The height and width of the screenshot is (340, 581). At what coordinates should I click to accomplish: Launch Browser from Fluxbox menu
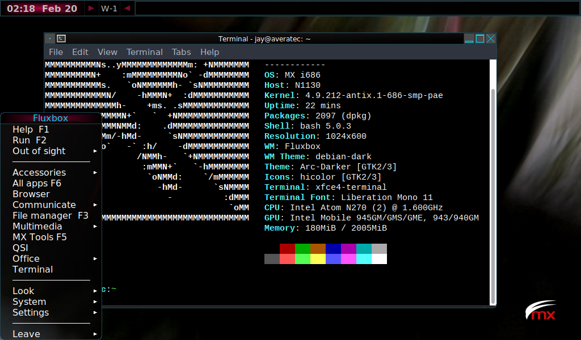point(51,194)
